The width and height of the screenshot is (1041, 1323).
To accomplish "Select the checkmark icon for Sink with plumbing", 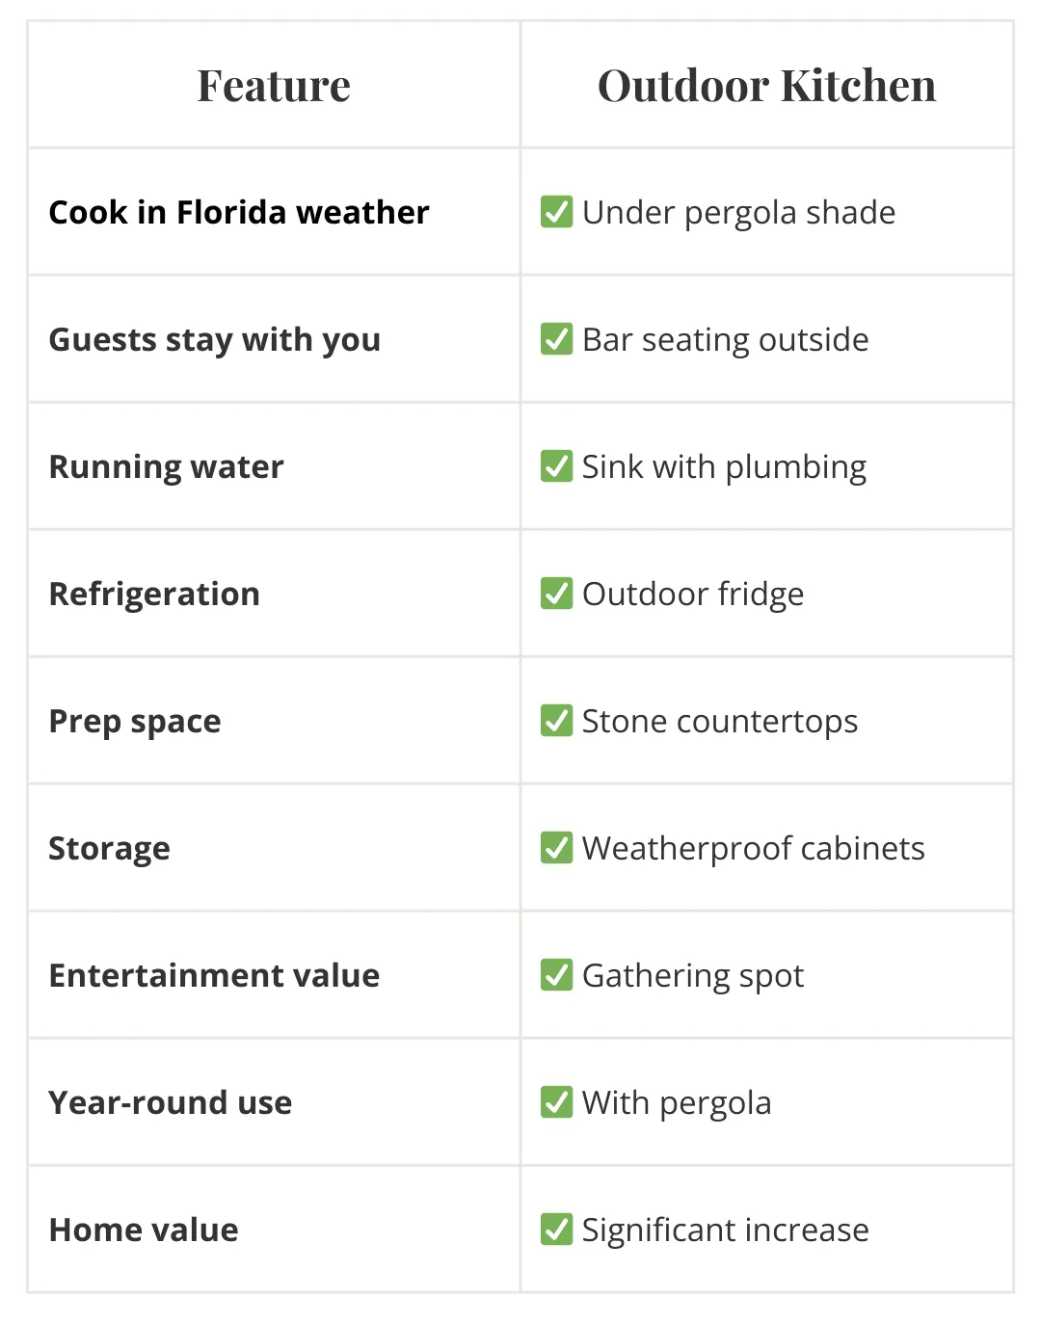I will click(556, 465).
